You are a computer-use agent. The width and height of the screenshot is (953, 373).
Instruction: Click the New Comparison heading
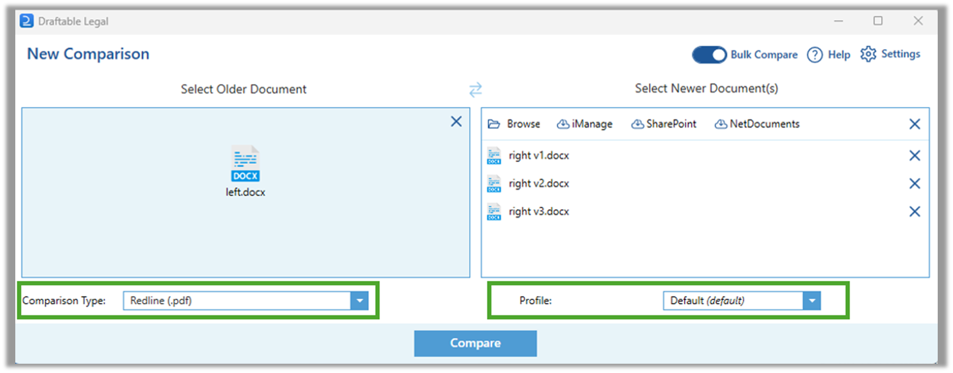[88, 53]
